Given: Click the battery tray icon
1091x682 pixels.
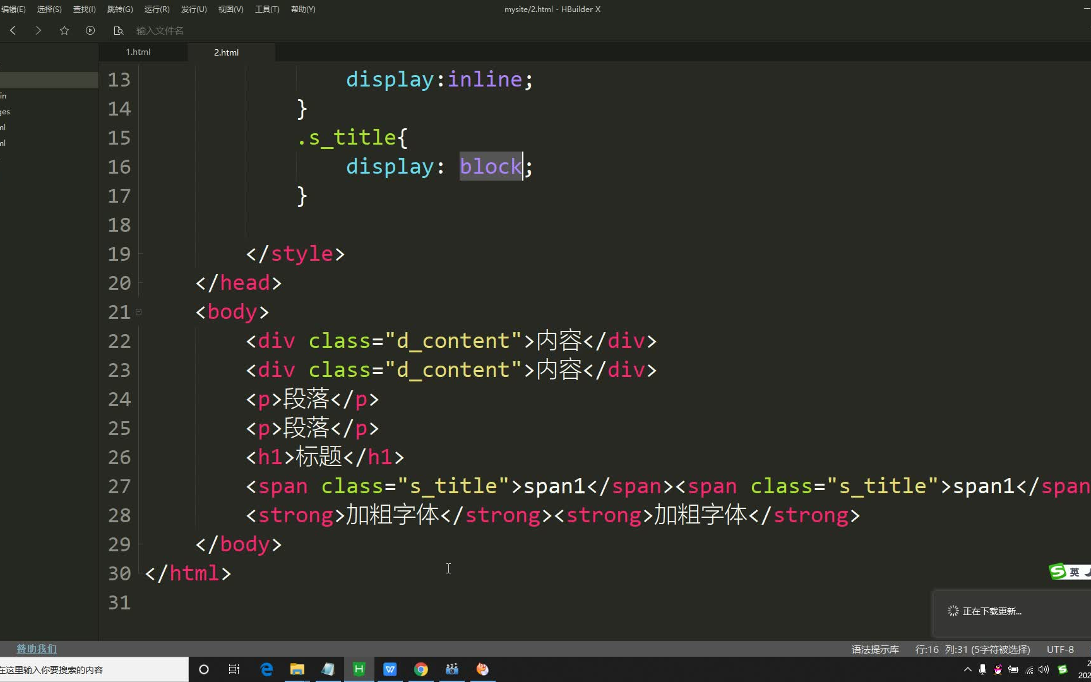Looking at the screenshot, I should point(1013,669).
